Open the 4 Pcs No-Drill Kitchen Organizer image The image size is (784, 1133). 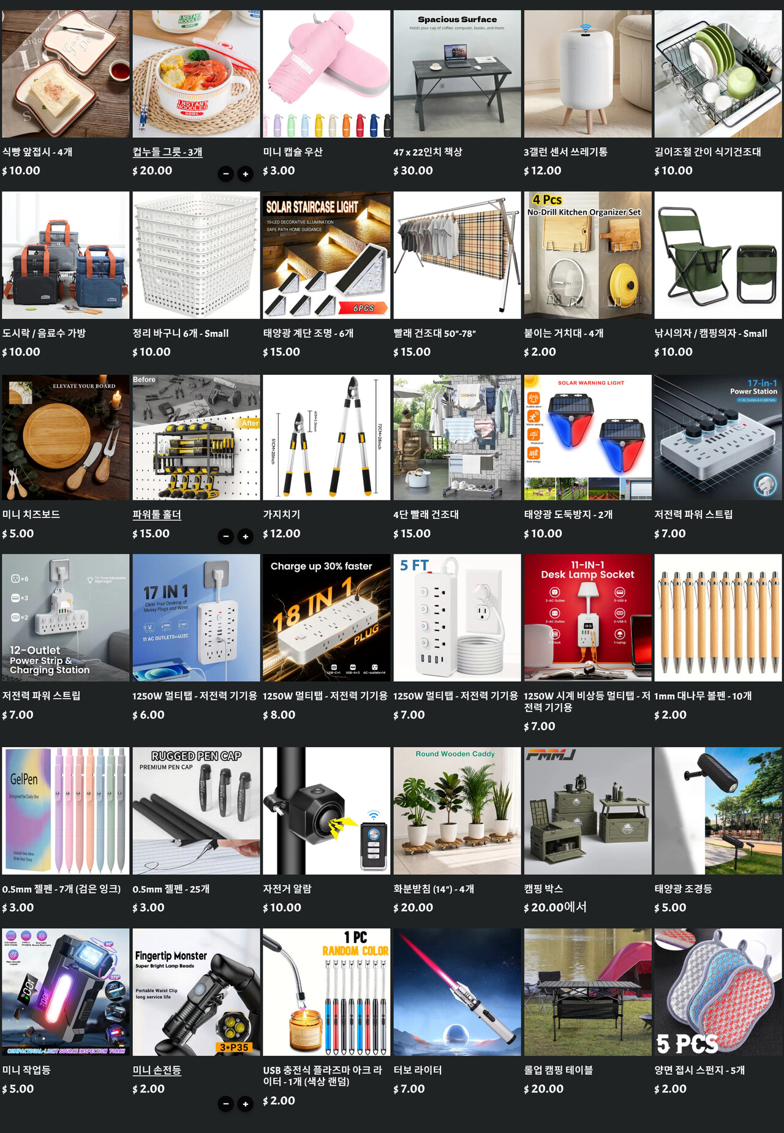(587, 255)
